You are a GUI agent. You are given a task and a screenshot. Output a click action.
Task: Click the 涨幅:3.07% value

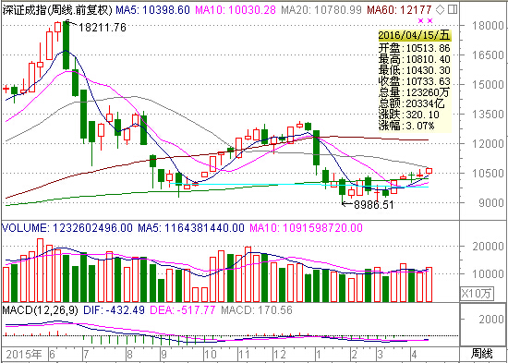click(x=406, y=126)
